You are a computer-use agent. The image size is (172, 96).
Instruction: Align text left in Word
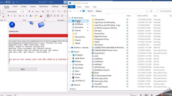tap(48, 16)
